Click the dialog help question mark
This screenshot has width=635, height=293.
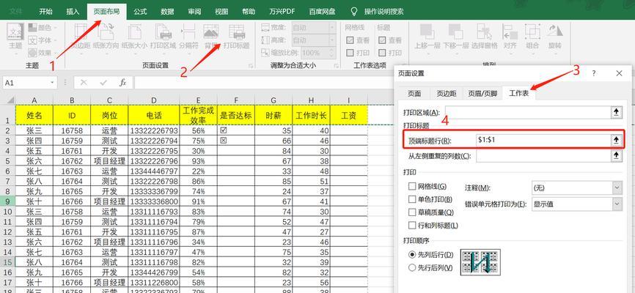(594, 73)
